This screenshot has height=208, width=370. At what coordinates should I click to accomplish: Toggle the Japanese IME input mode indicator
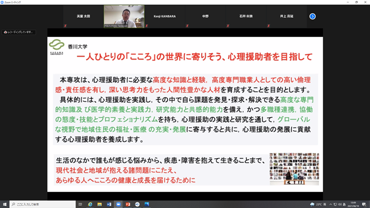click(x=345, y=204)
